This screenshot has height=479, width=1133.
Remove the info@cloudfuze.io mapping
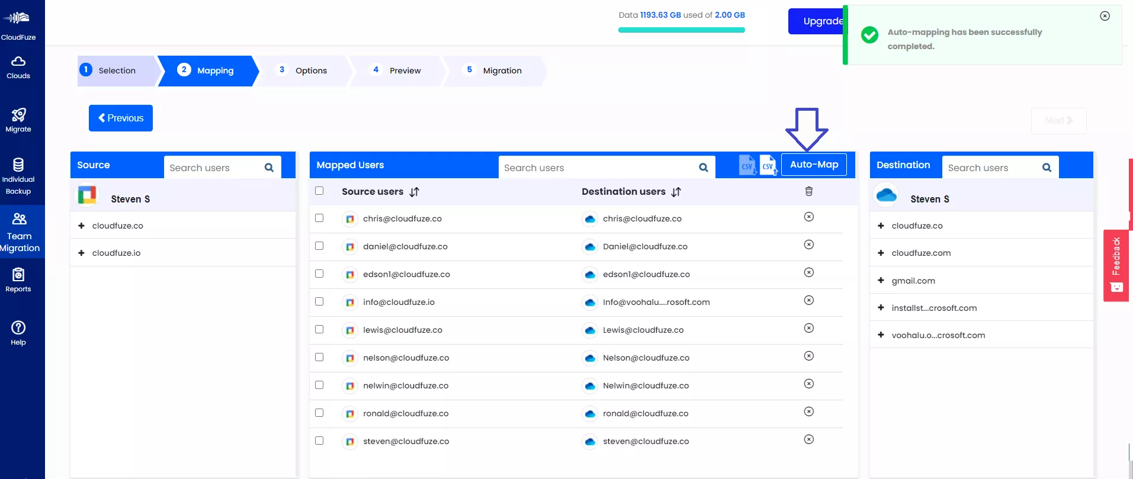pos(809,300)
